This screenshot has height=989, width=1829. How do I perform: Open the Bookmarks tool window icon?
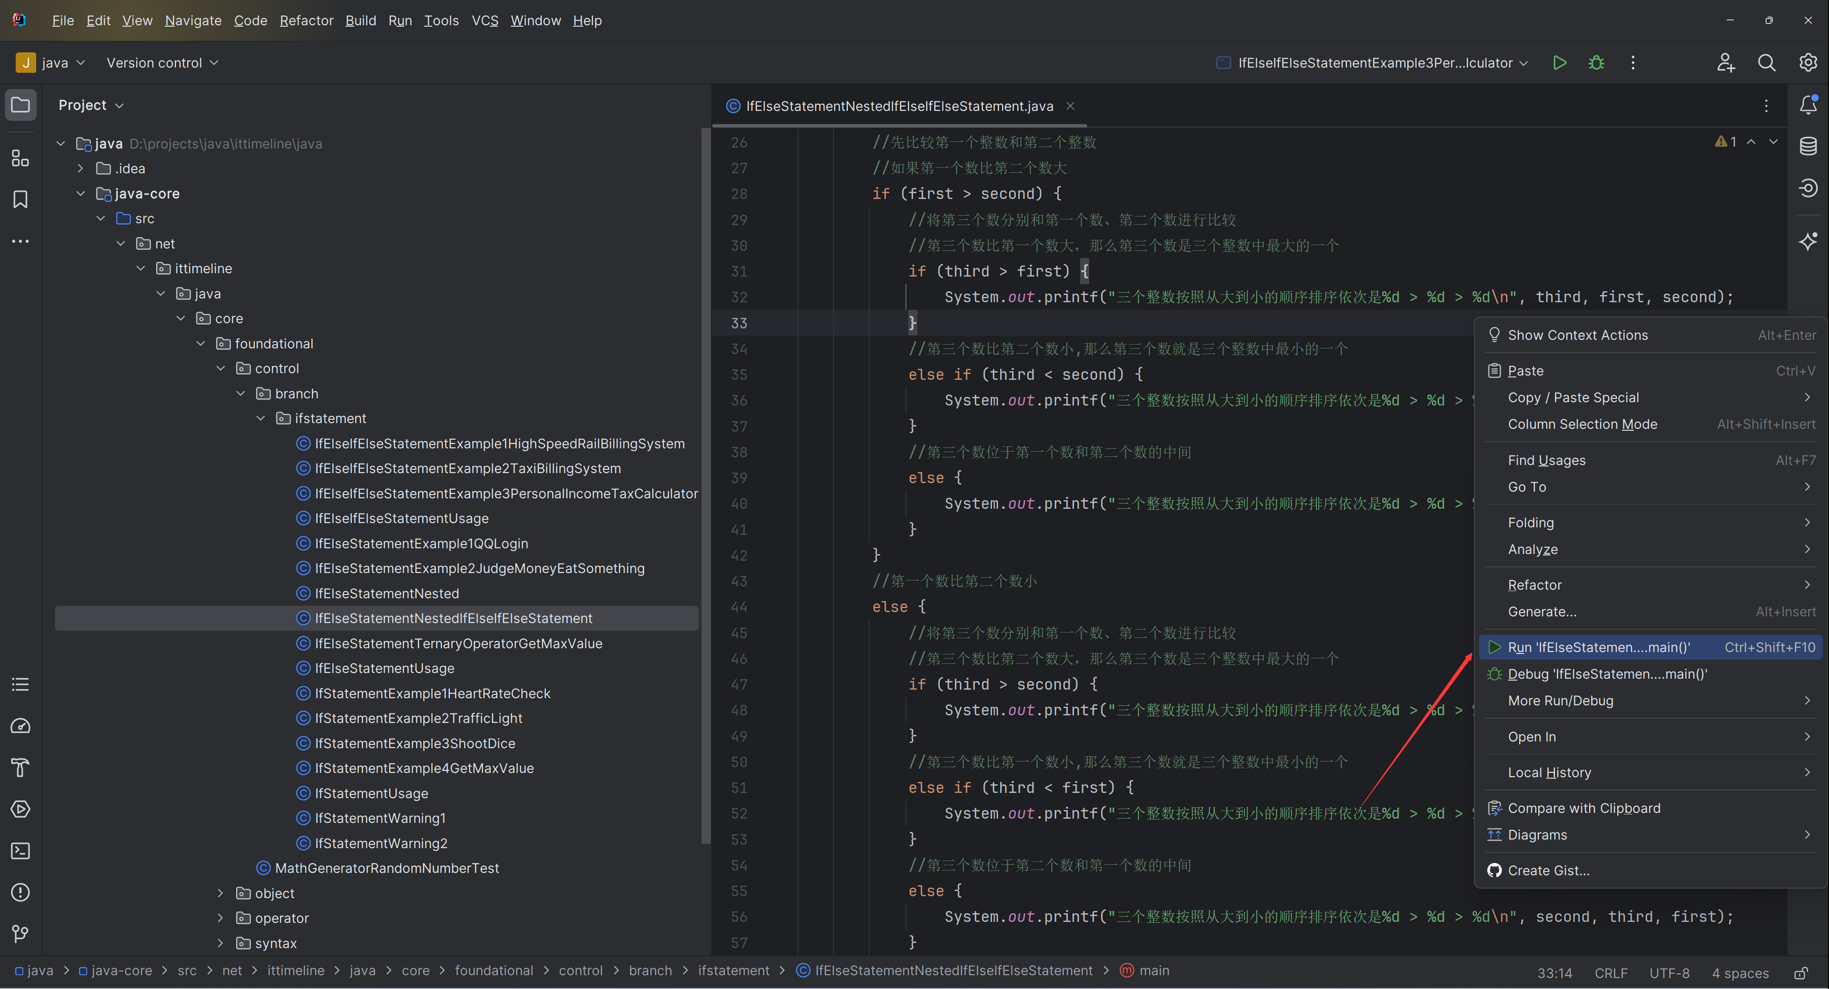(20, 199)
